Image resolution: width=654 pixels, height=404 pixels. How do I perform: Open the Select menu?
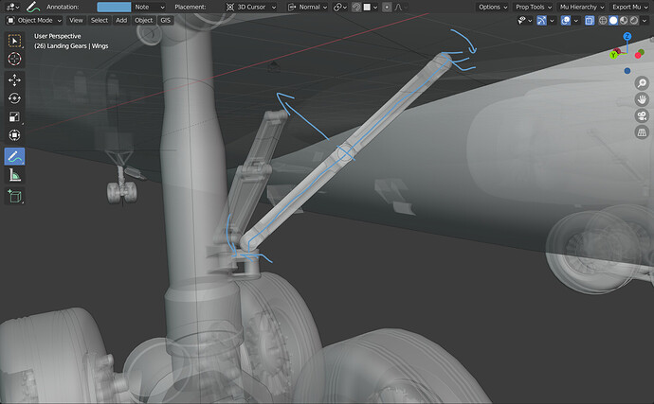tap(100, 20)
